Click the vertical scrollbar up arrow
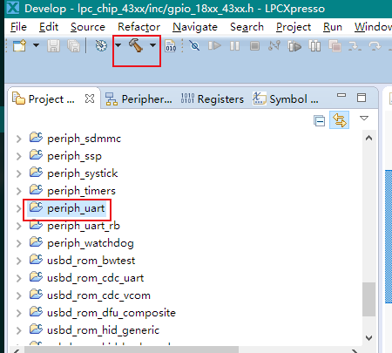392x353 pixels. 369,139
